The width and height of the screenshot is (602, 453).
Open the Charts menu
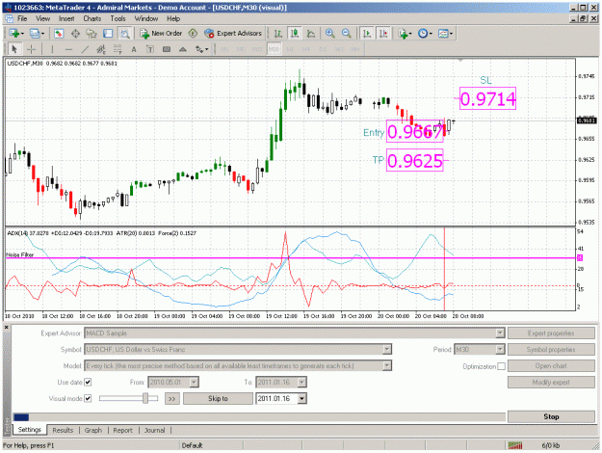point(92,18)
